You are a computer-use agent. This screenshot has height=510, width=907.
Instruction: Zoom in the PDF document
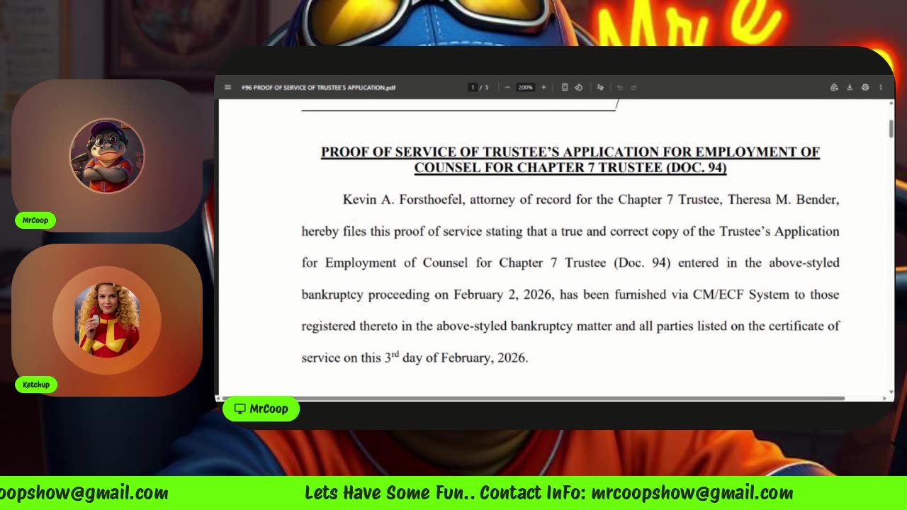(543, 88)
